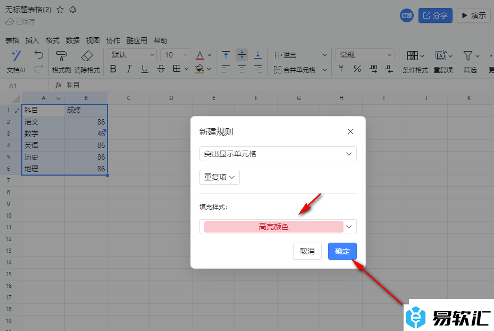The width and height of the screenshot is (494, 331).
Task: Select column C header
Action: pyautogui.click(x=129, y=98)
